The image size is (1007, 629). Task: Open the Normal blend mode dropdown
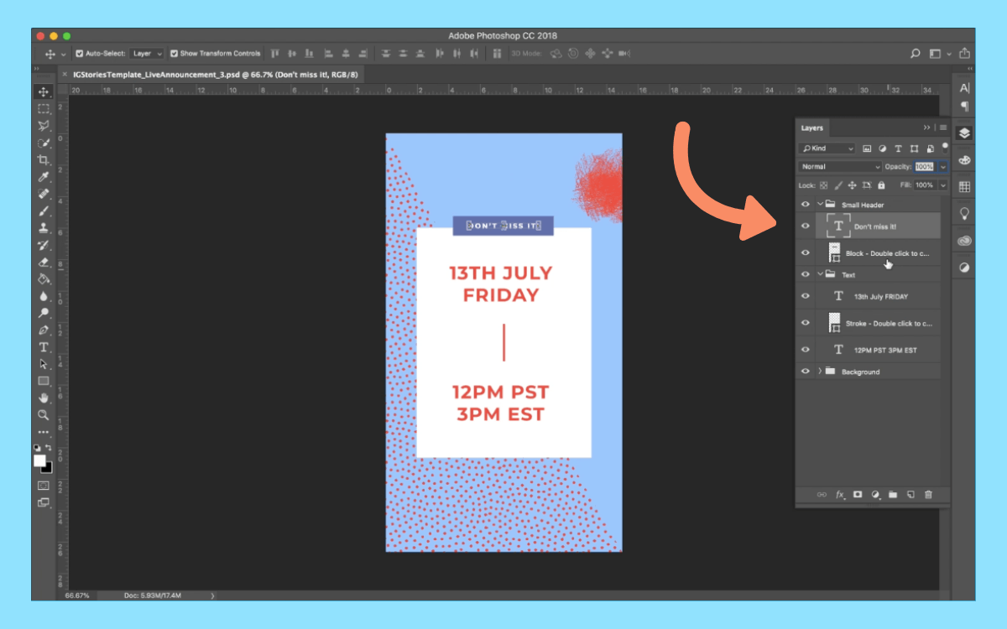click(x=837, y=166)
